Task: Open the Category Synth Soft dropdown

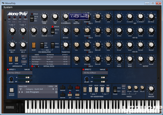Action: (39, 89)
